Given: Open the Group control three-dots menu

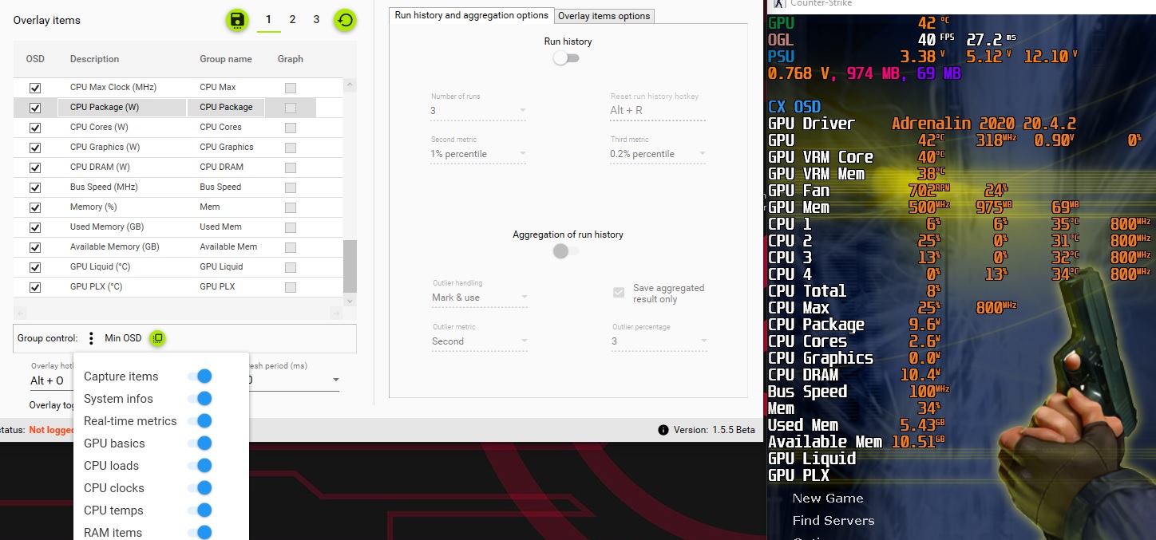Looking at the screenshot, I should [91, 338].
